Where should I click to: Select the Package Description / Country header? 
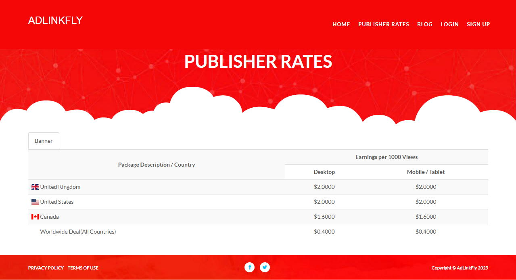point(157,165)
